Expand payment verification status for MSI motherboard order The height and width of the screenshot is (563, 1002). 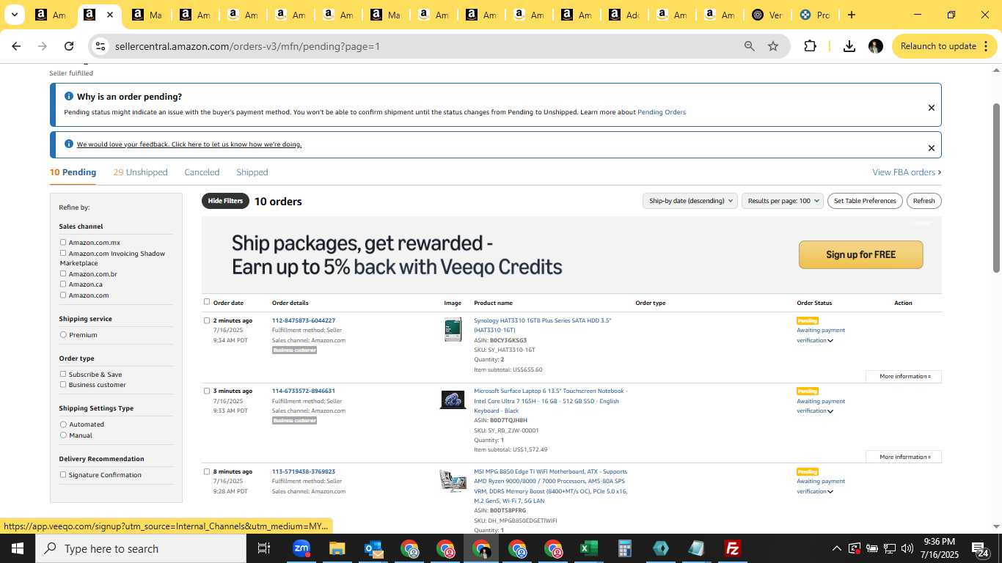830,492
